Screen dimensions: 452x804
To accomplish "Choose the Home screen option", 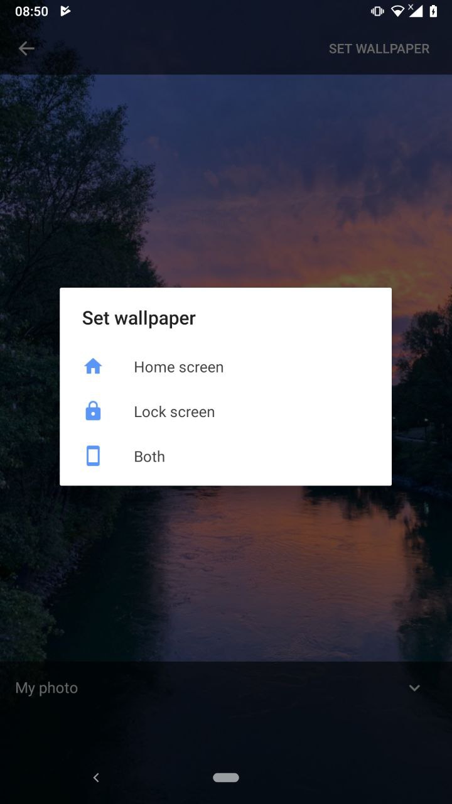I will (225, 367).
